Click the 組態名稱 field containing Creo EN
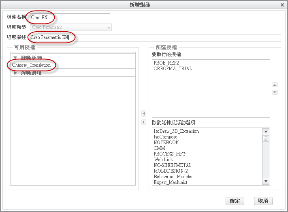288x212 pixels. pos(70,17)
